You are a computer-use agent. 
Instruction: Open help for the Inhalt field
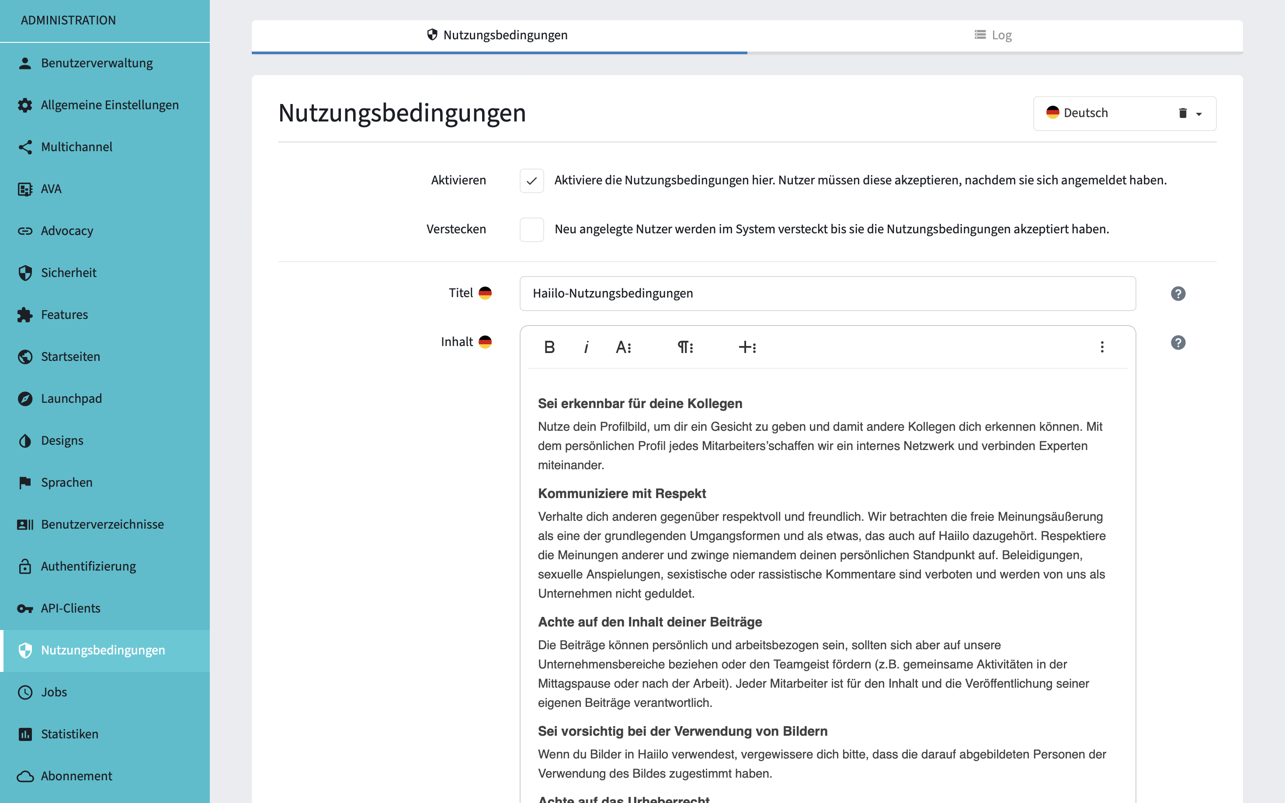(x=1177, y=343)
